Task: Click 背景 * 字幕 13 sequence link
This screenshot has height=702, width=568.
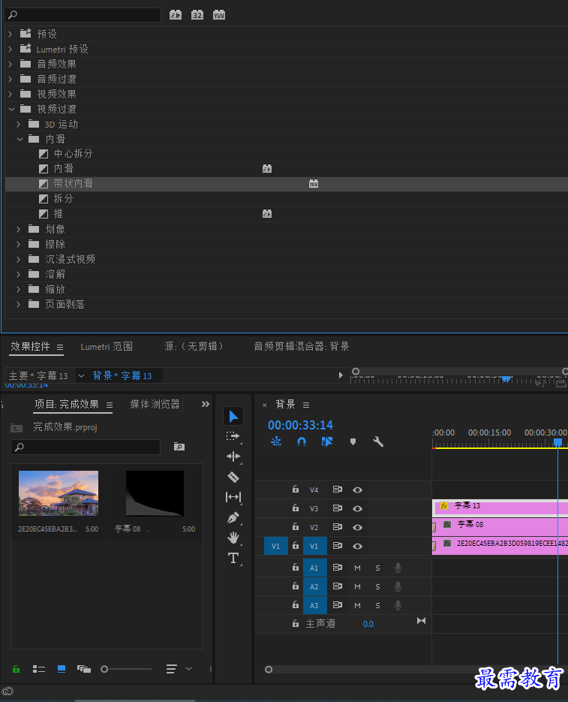Action: pos(122,375)
